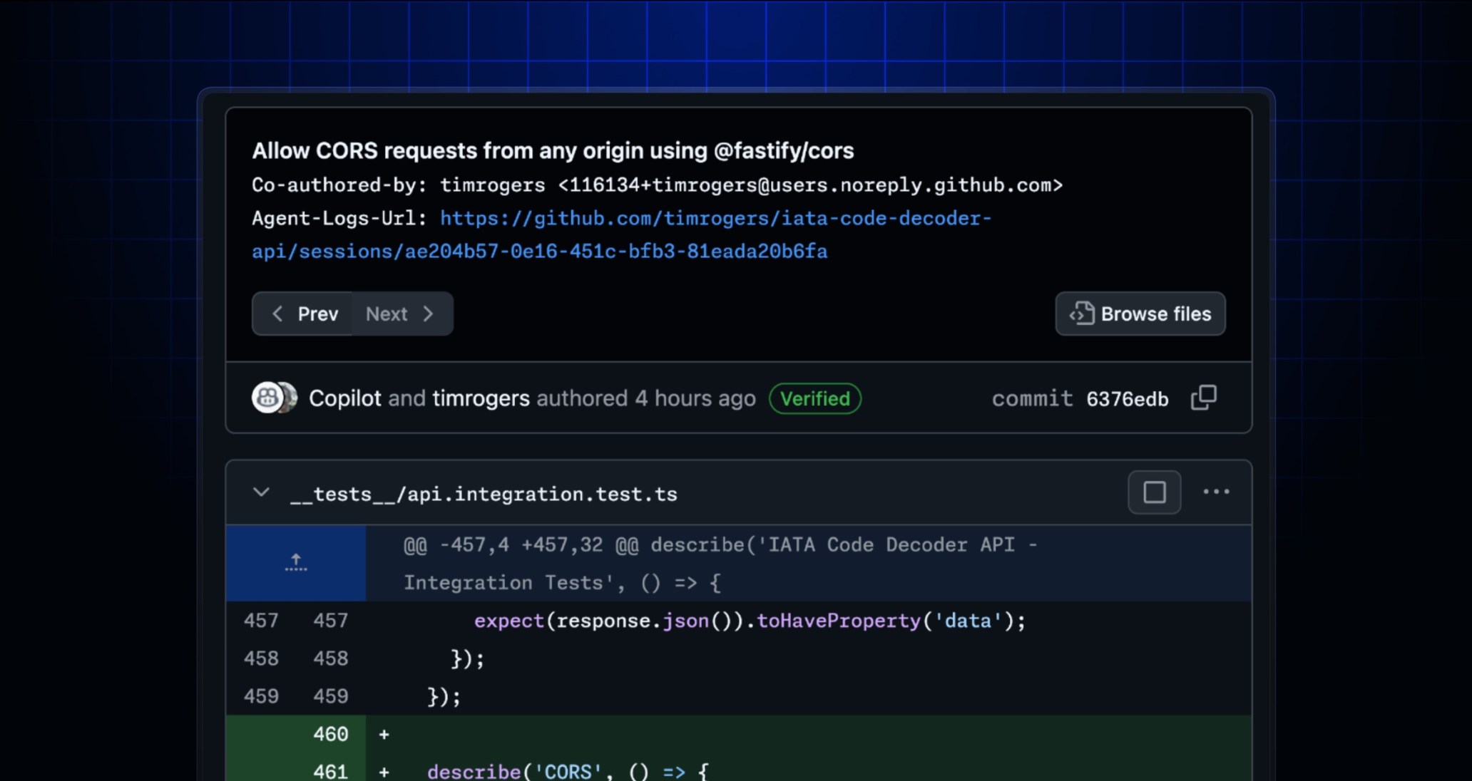1472x781 pixels.
Task: Click commit hash 6376edb
Action: [1127, 399]
